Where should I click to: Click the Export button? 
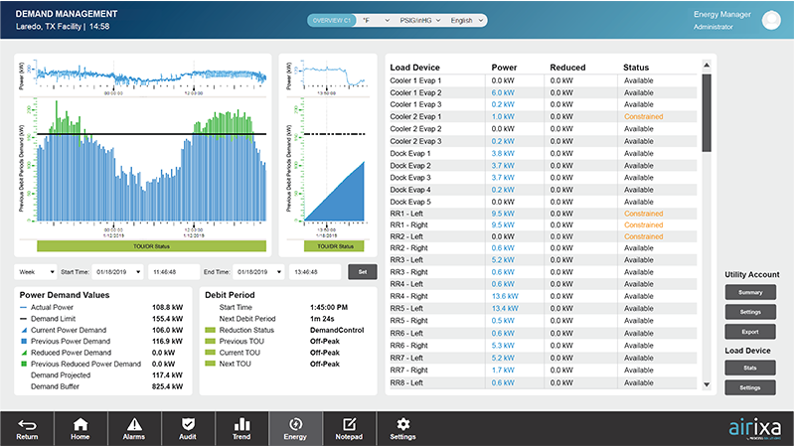[750, 332]
